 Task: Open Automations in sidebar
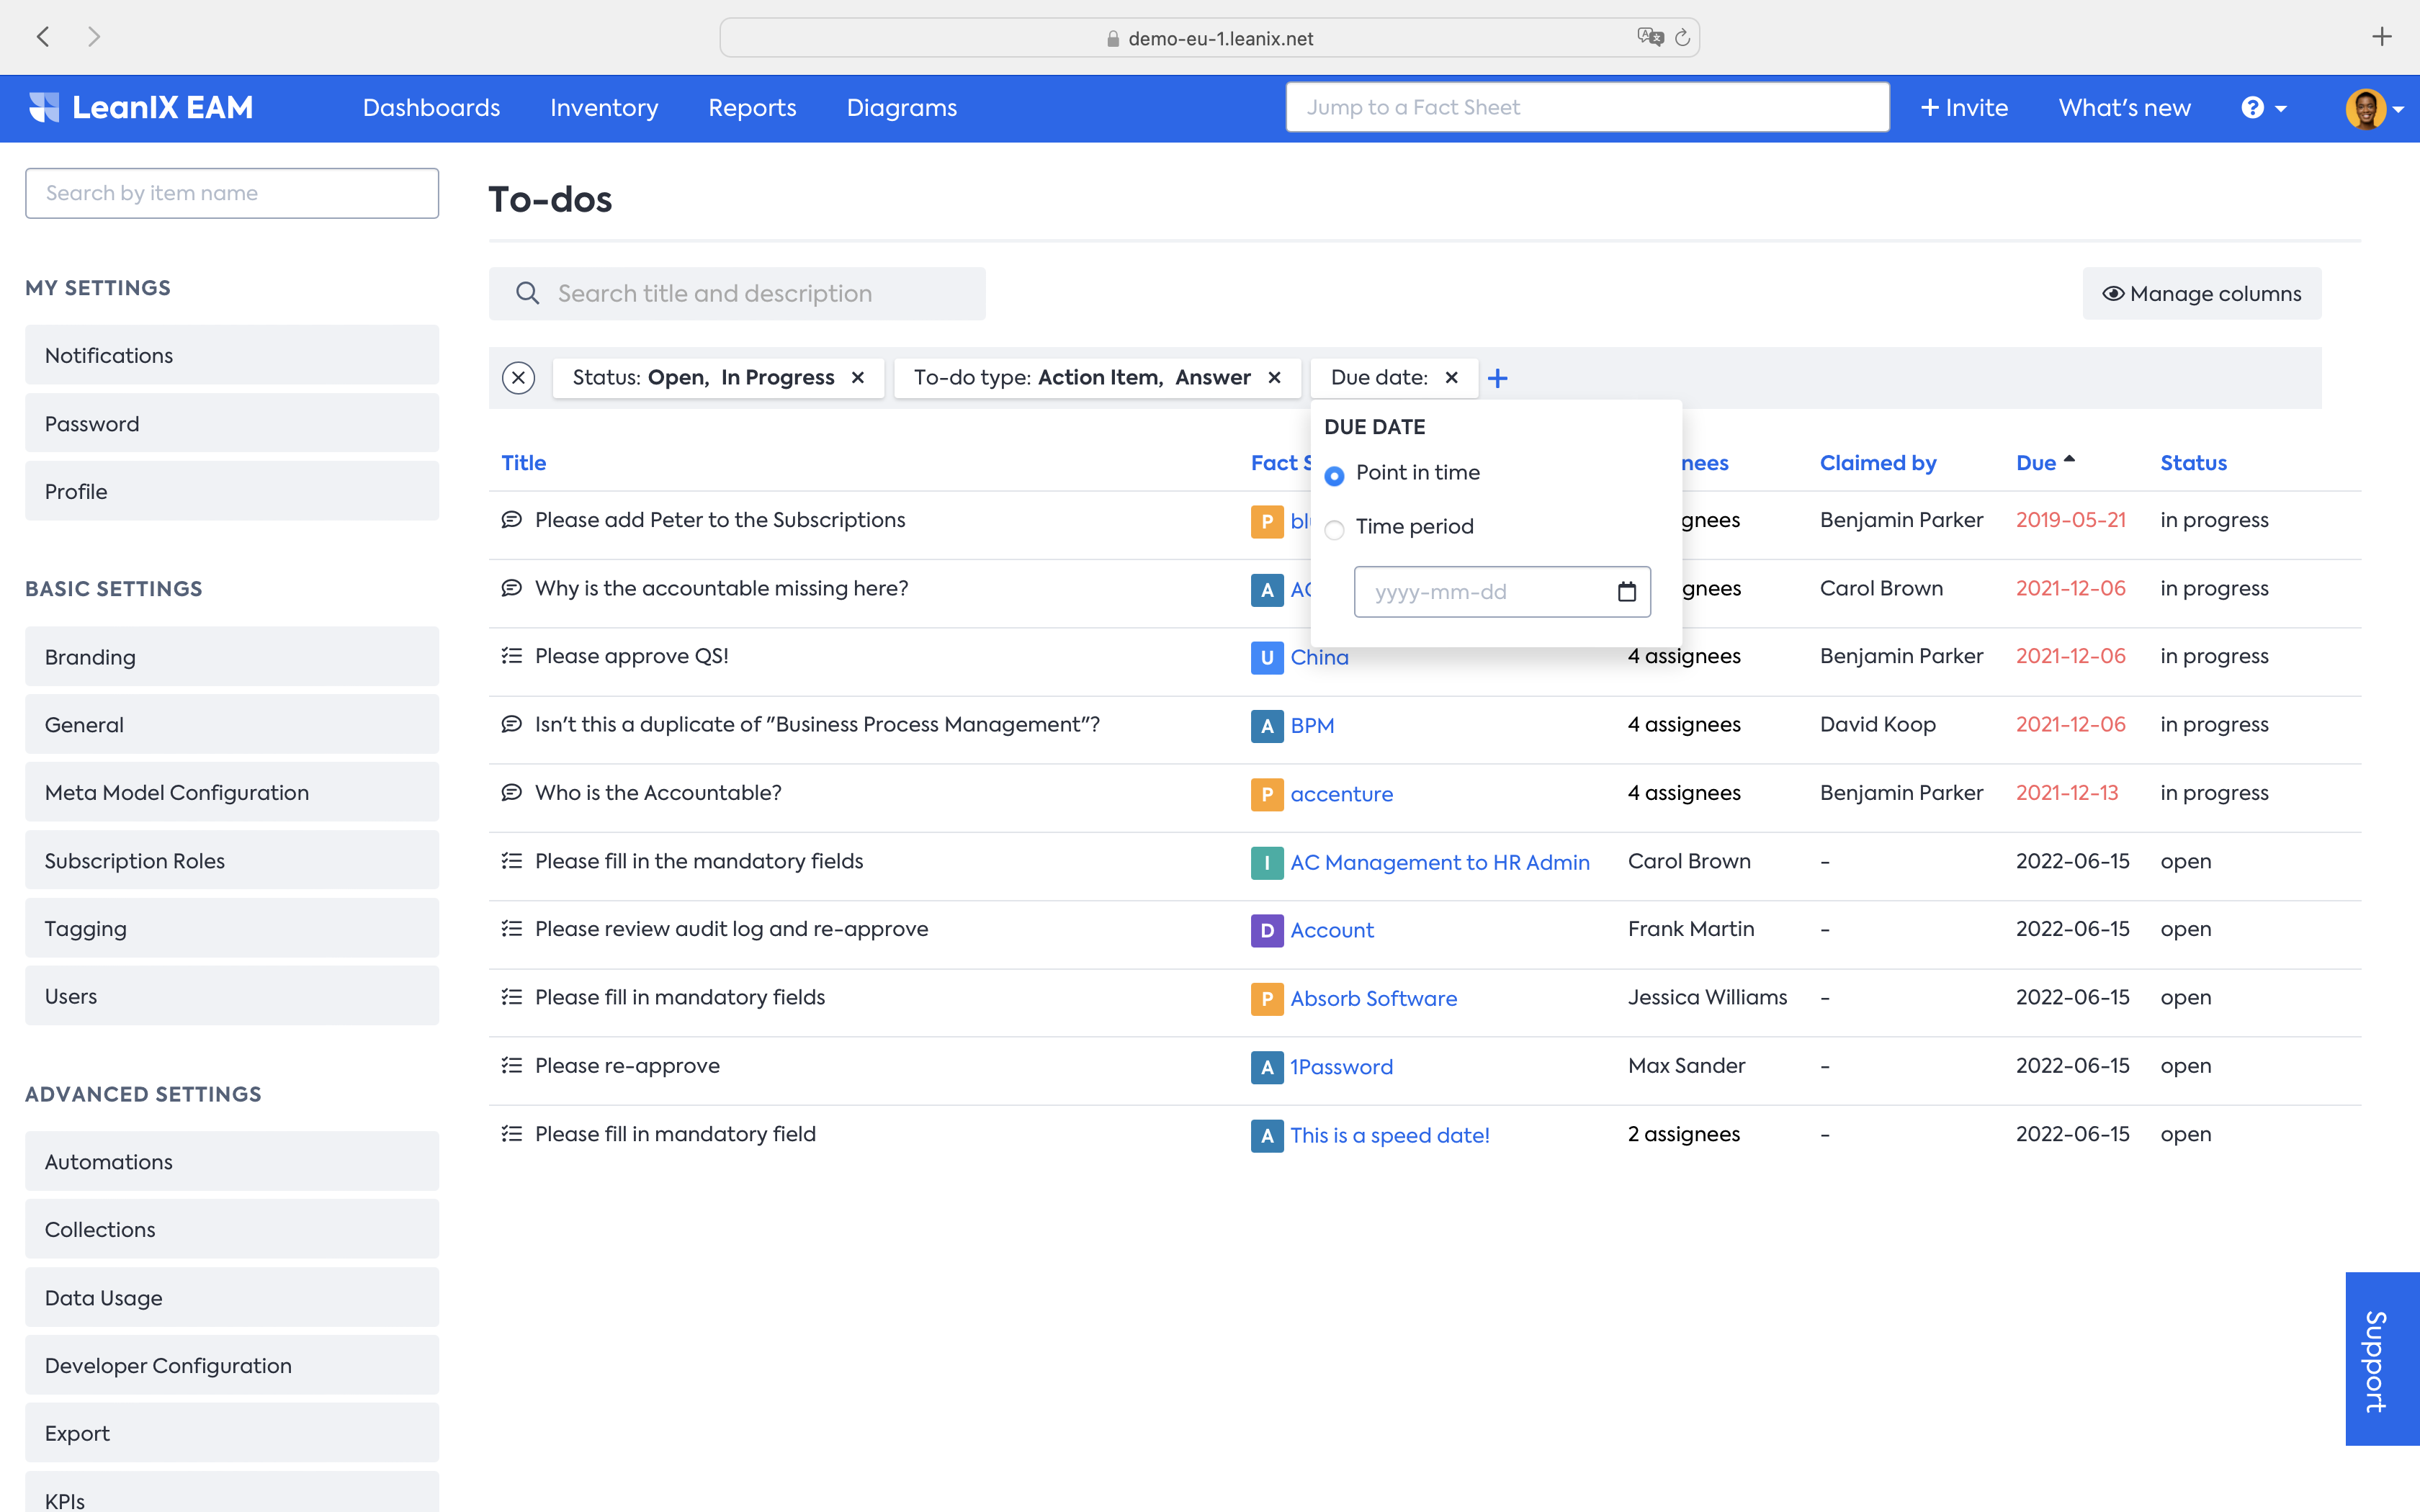click(x=232, y=1161)
